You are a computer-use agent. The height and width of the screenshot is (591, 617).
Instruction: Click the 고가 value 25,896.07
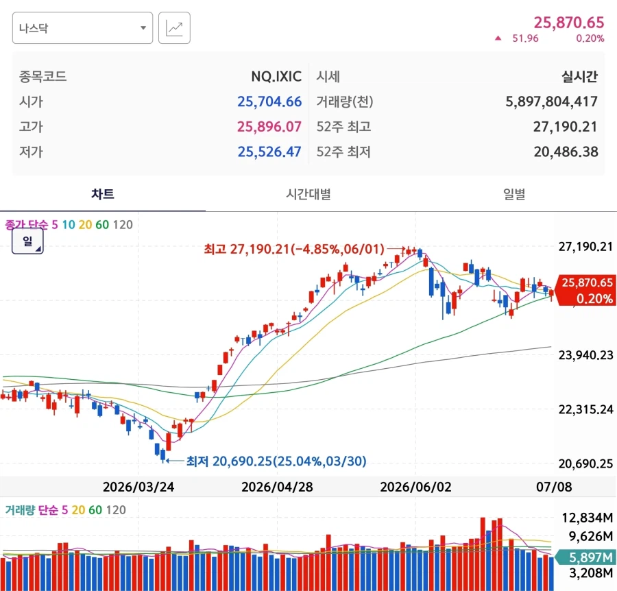pyautogui.click(x=269, y=127)
